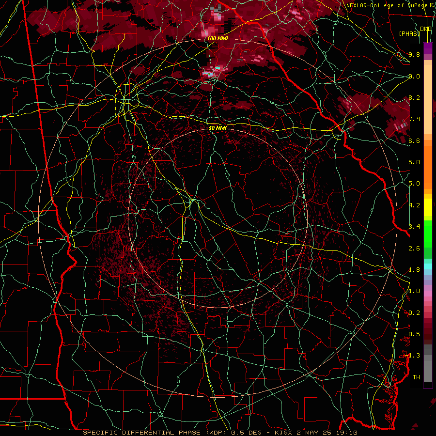The image size is (436, 436).
Task: Select the 8.2 scale value
Action: tap(414, 97)
